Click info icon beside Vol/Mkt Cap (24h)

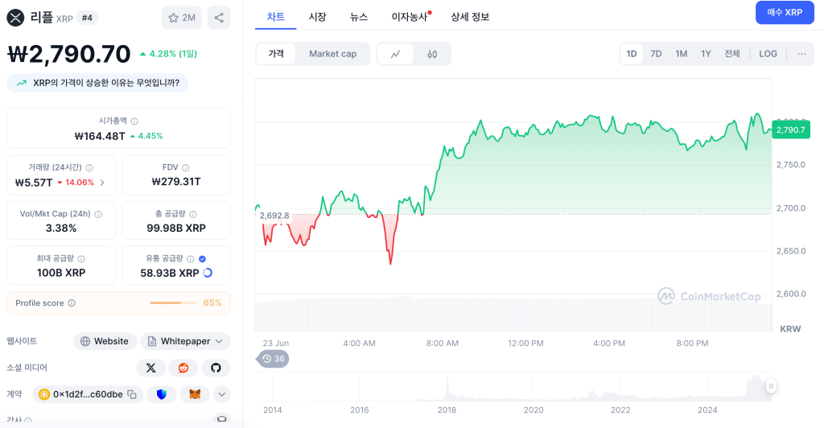(98, 214)
